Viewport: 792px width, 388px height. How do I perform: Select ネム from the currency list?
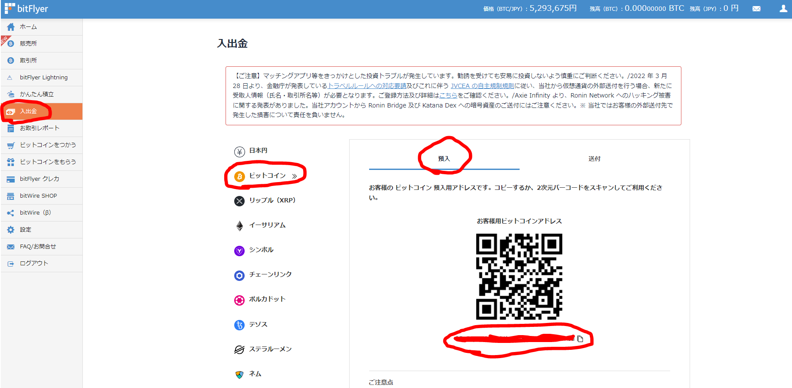[x=255, y=374]
